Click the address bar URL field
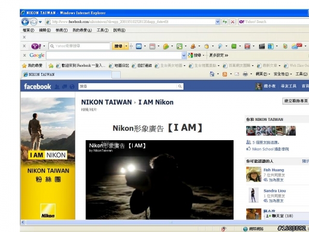This screenshot has width=309, height=232. click(130, 22)
